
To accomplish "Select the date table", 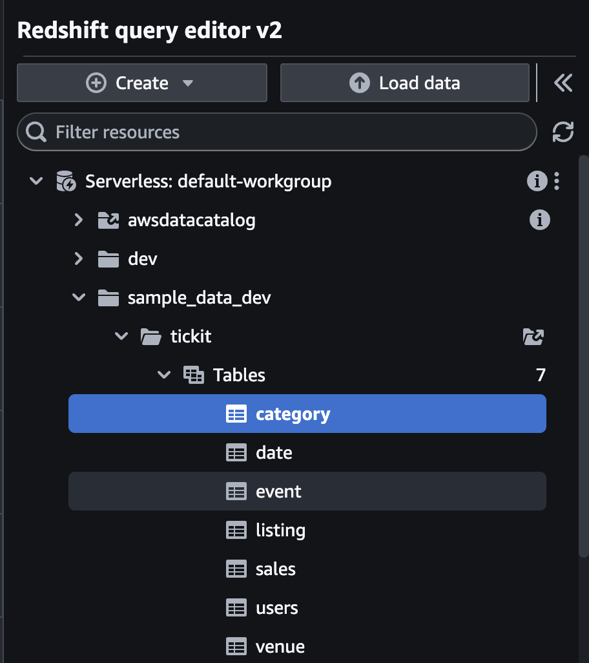I will [307, 452].
